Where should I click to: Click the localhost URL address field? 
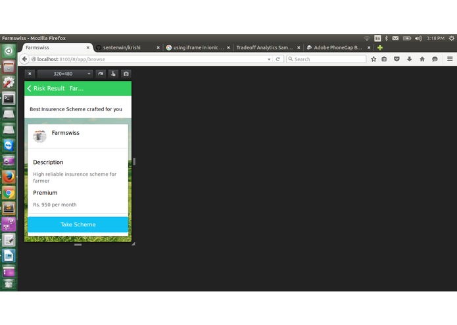149,59
